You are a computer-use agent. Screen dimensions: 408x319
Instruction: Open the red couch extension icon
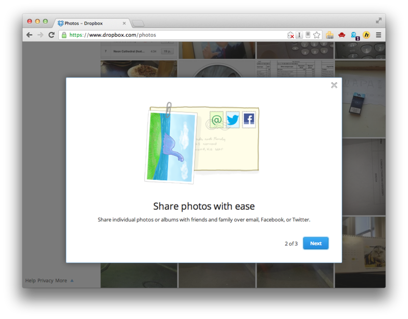click(x=342, y=35)
